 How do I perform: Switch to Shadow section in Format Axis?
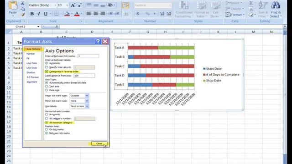pyautogui.click(x=31, y=72)
